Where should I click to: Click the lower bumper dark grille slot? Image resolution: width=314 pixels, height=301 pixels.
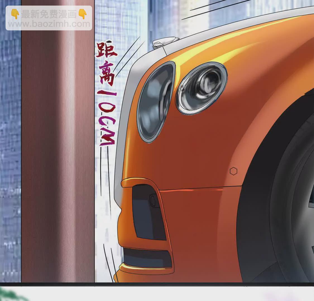pos(147,258)
